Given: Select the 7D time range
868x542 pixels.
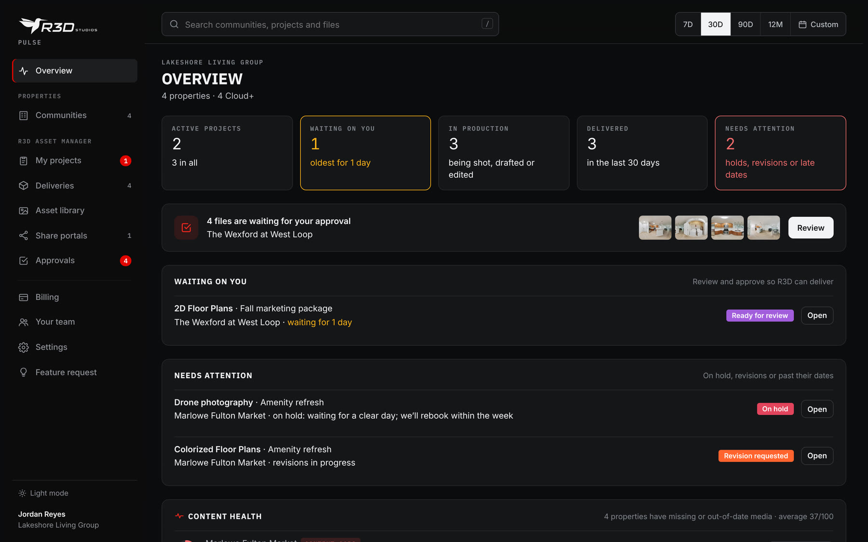Looking at the screenshot, I should click(x=688, y=25).
